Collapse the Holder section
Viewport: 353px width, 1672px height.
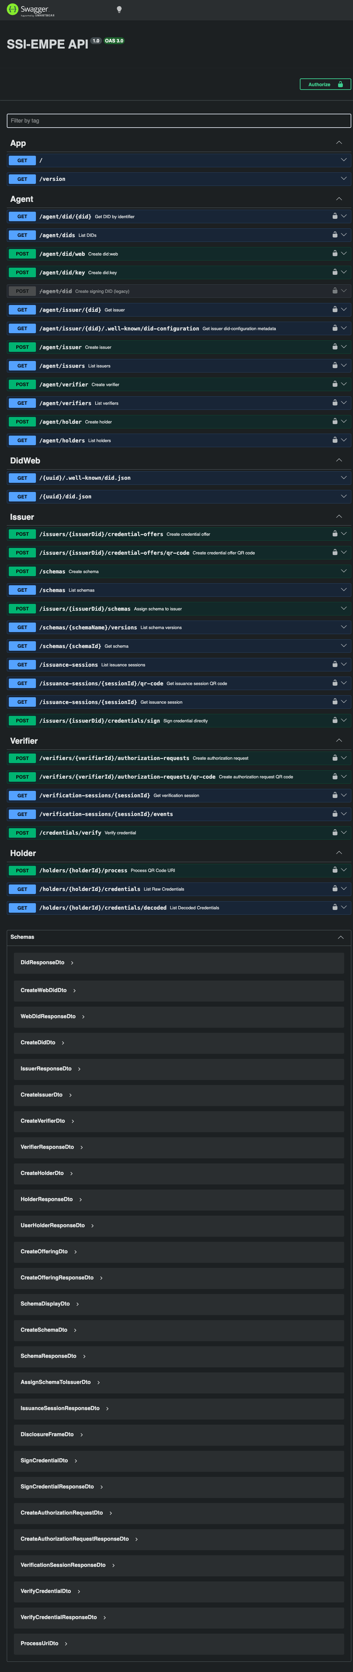(339, 853)
